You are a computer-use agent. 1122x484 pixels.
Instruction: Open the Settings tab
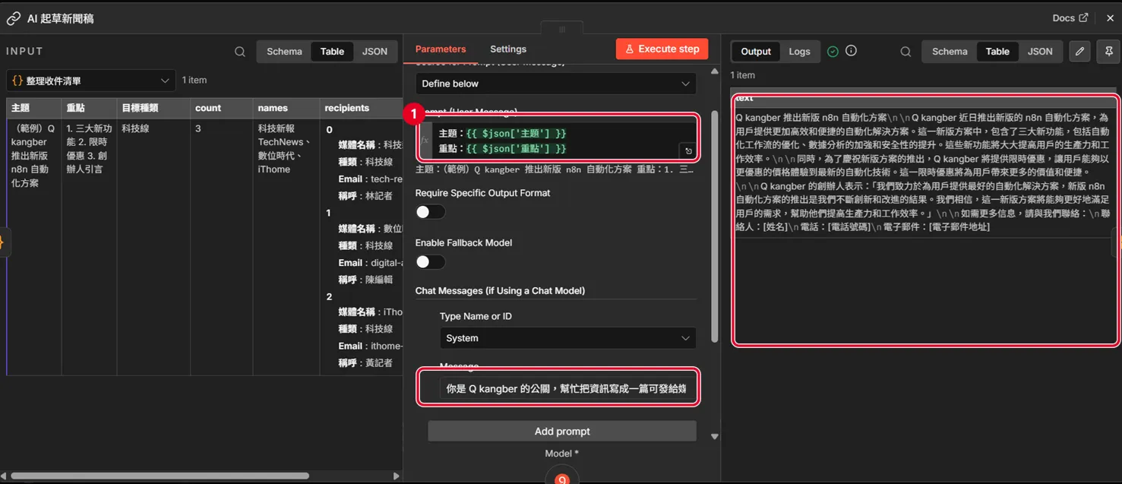tap(508, 49)
